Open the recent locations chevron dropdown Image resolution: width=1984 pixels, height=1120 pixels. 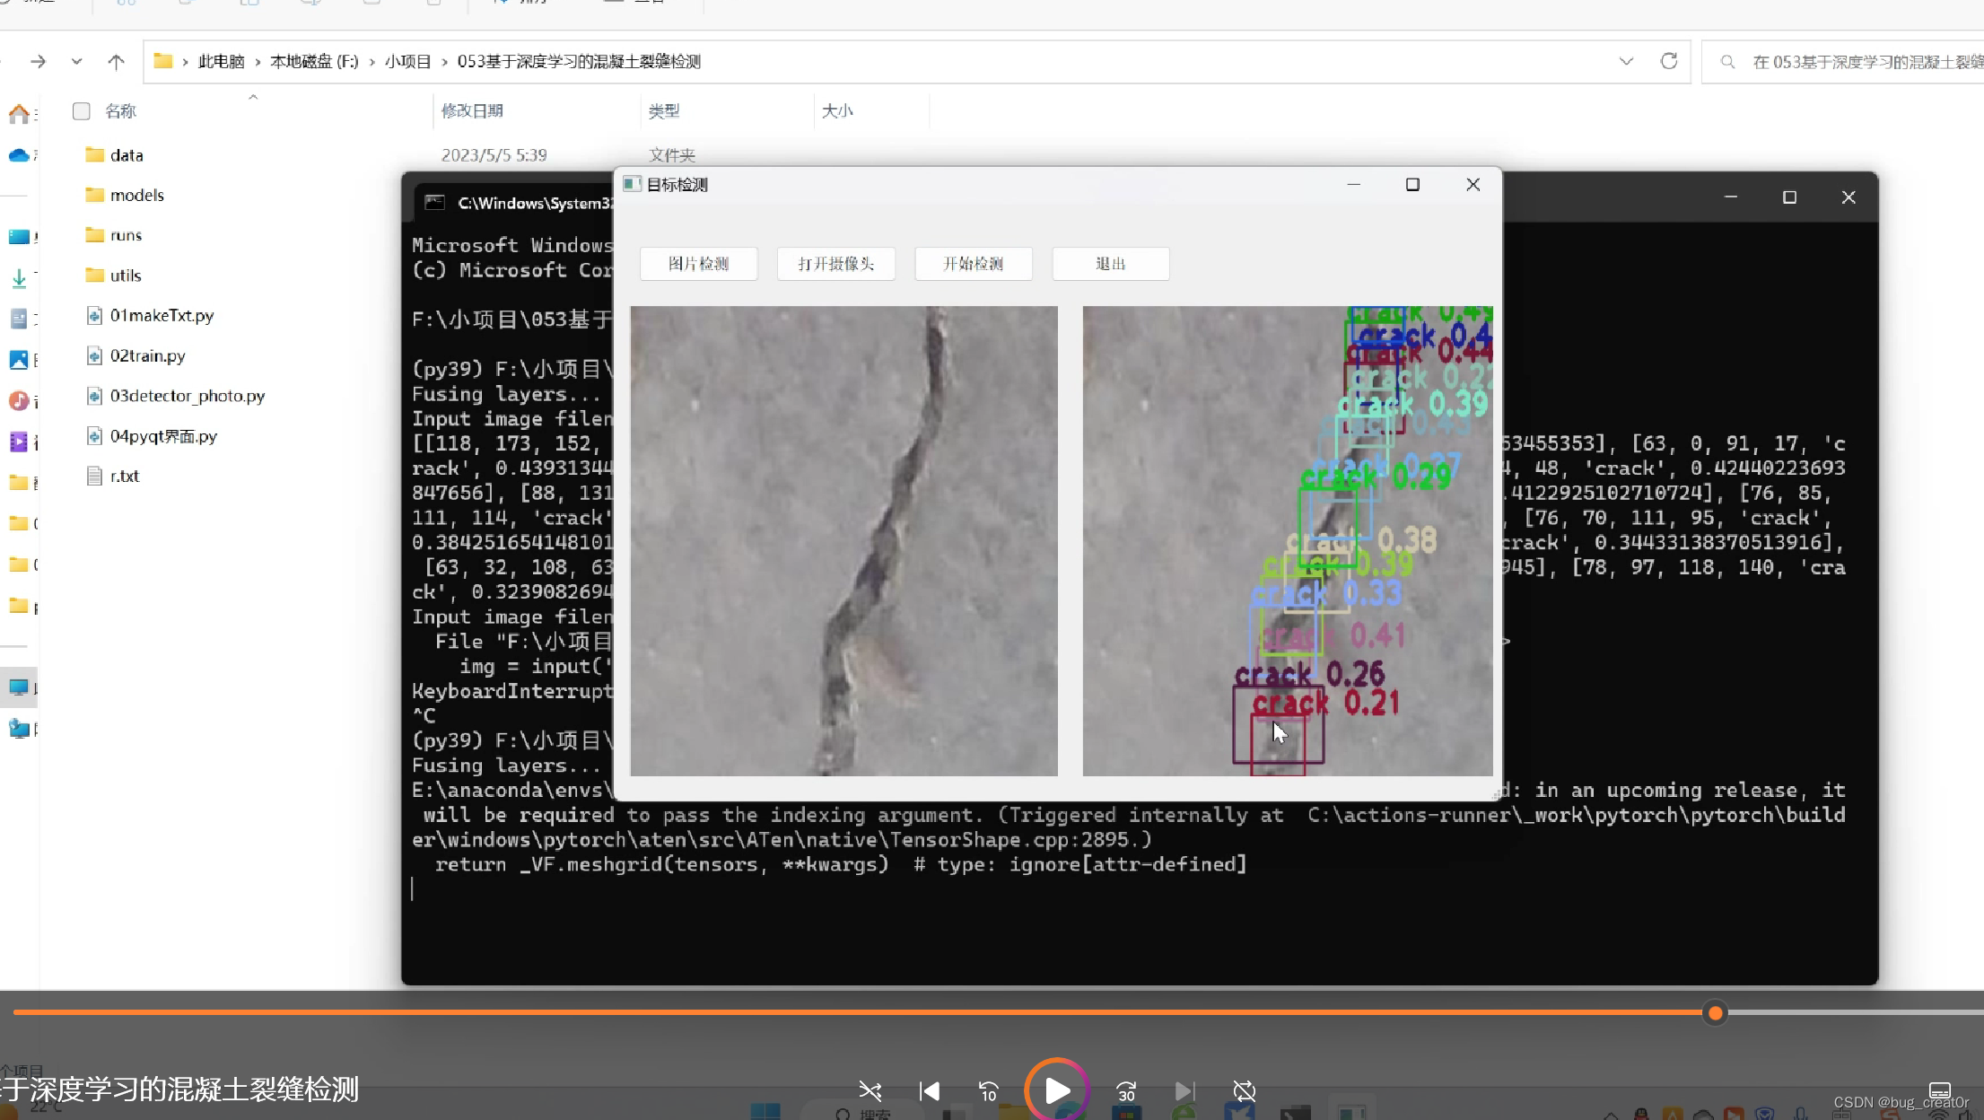click(76, 61)
